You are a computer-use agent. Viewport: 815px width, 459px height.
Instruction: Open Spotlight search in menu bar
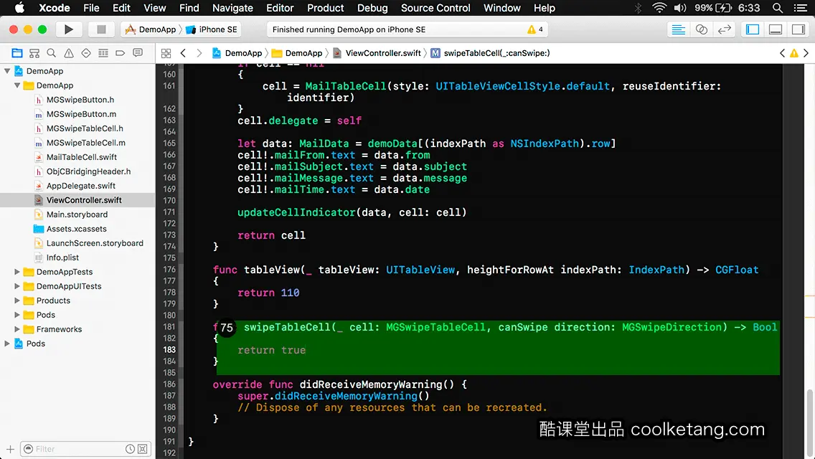point(778,8)
